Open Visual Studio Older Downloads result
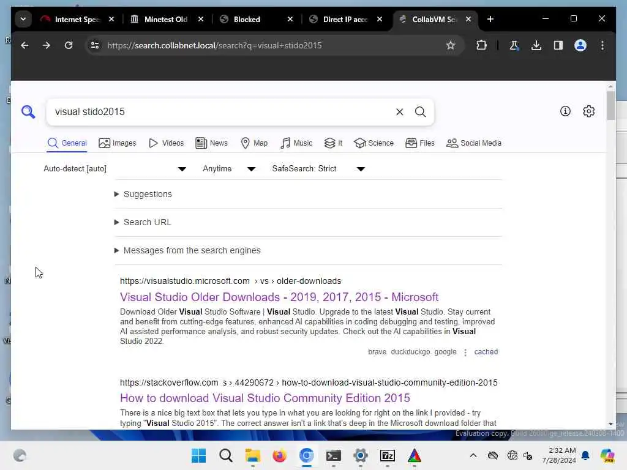The width and height of the screenshot is (627, 470). pyautogui.click(x=279, y=297)
